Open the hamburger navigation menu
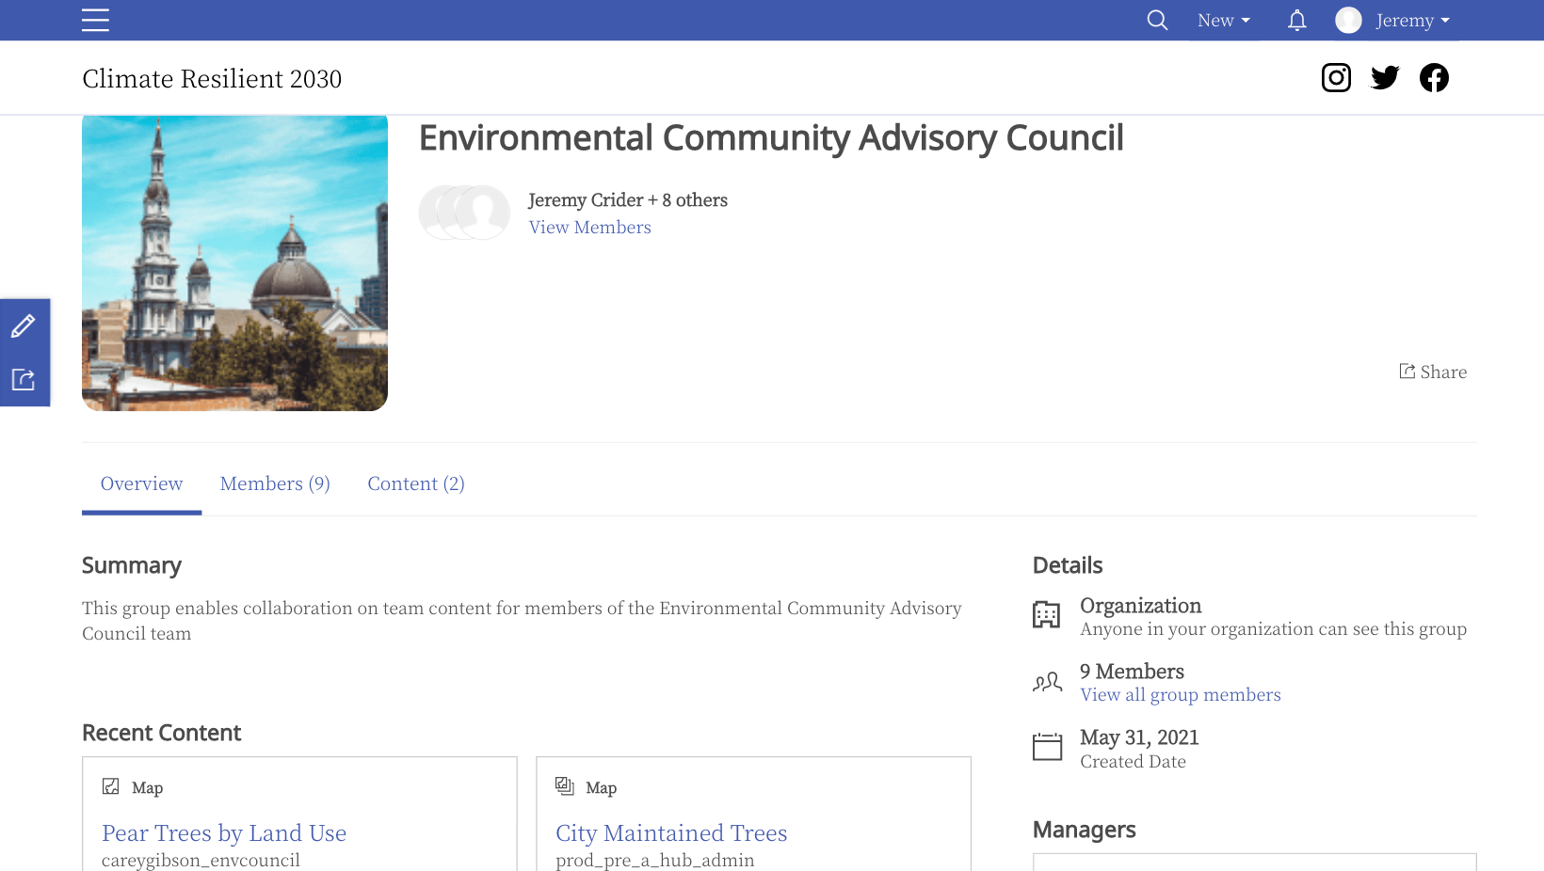 point(95,20)
